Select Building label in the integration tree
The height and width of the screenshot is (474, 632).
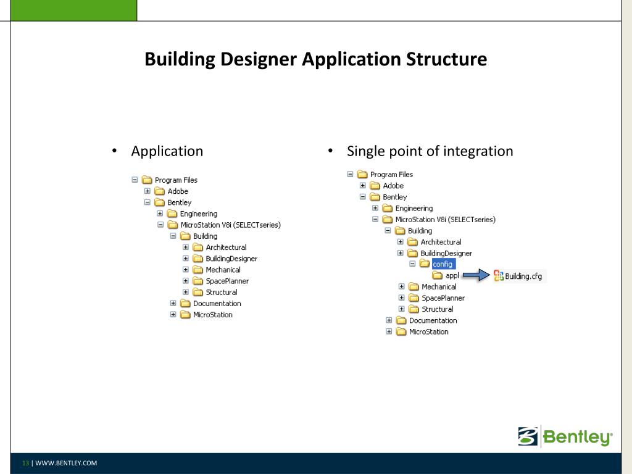point(420,231)
